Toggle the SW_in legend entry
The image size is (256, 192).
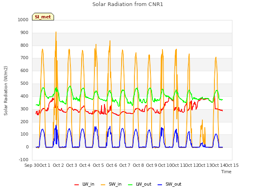point(111,184)
